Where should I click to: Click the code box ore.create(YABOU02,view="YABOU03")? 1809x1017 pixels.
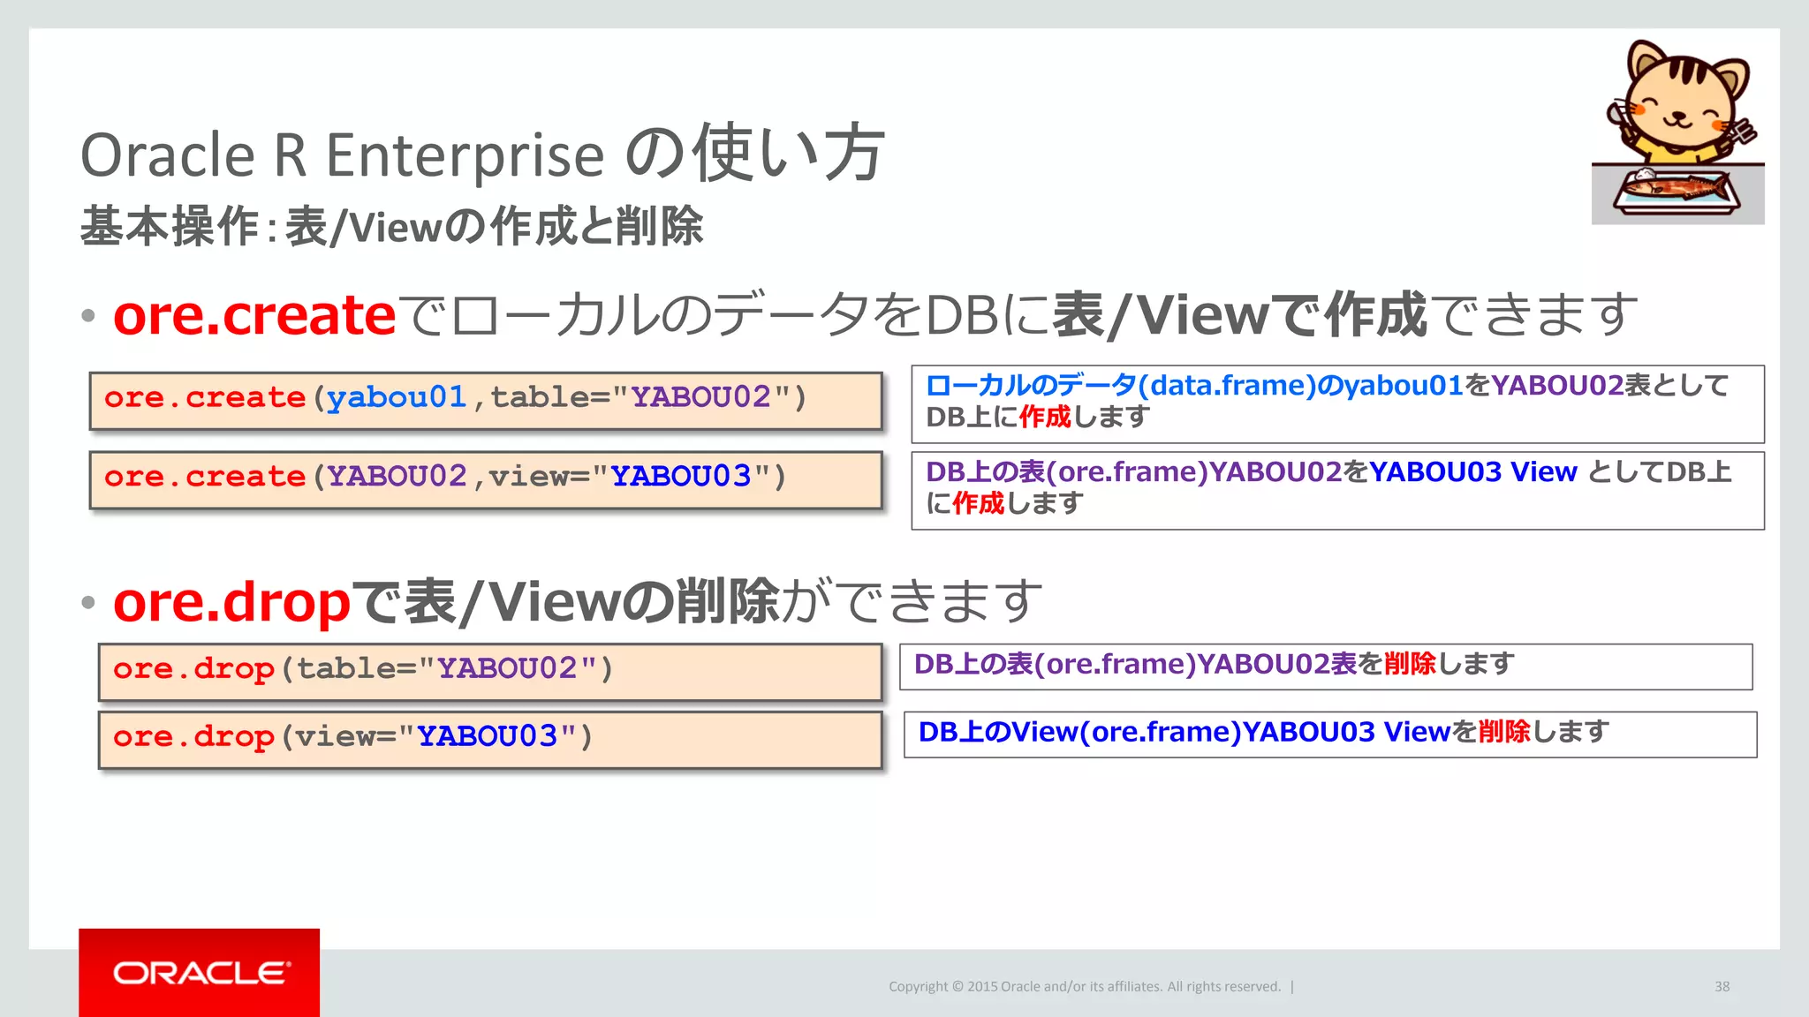[x=486, y=480]
